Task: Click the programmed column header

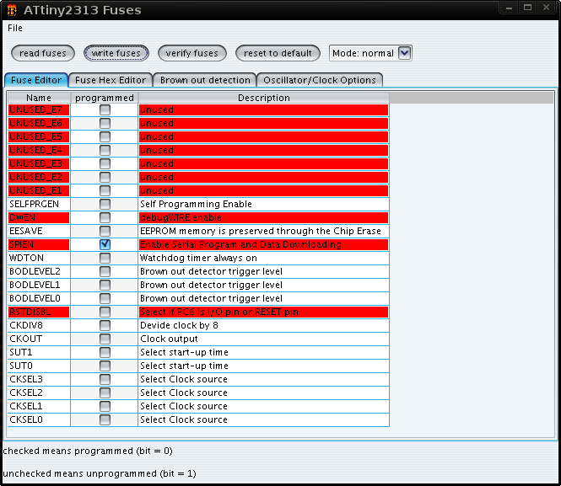Action: [105, 98]
